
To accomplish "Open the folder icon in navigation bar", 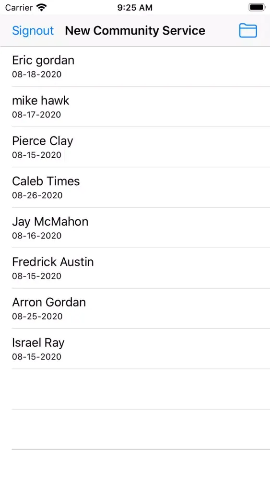I will point(247,31).
